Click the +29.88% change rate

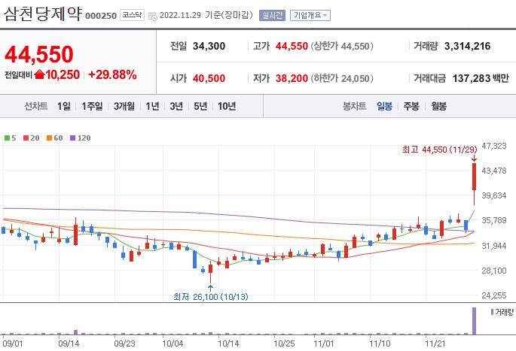(112, 74)
